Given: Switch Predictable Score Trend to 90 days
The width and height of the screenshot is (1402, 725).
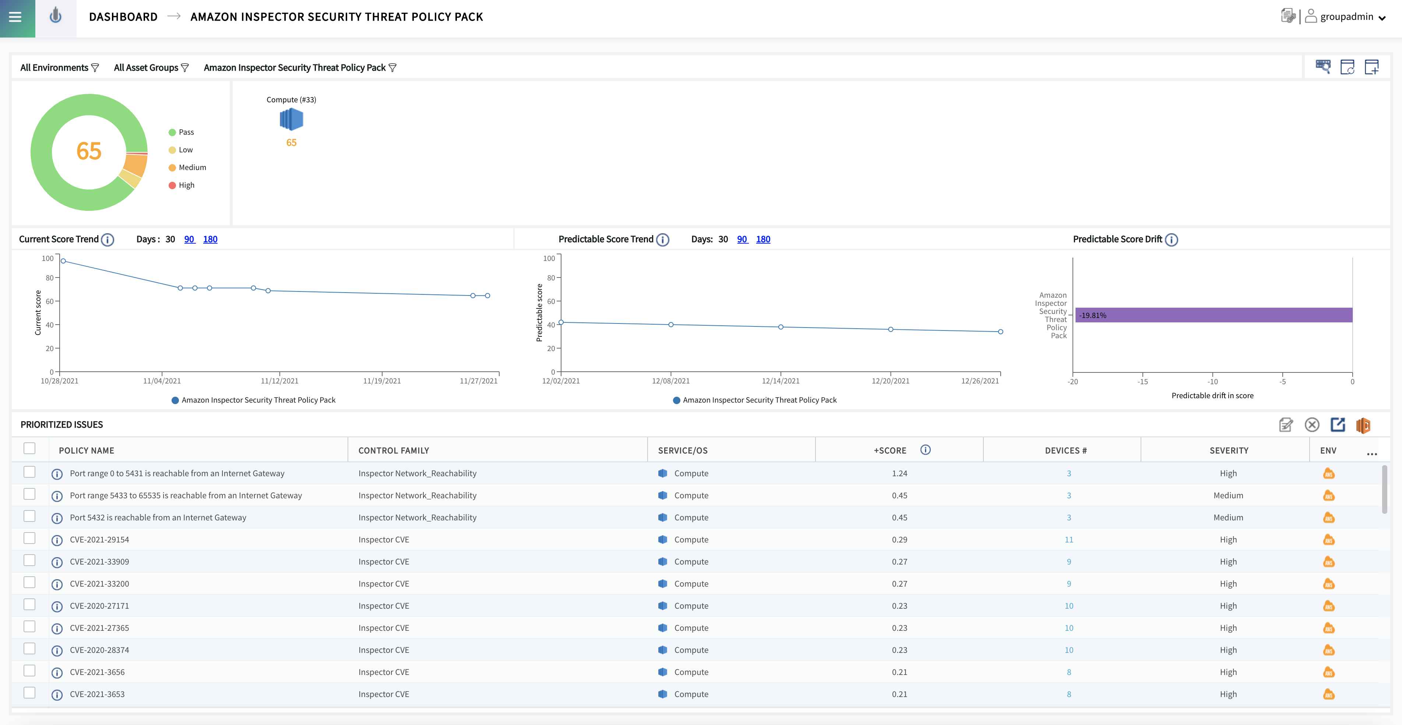Looking at the screenshot, I should click(x=742, y=239).
